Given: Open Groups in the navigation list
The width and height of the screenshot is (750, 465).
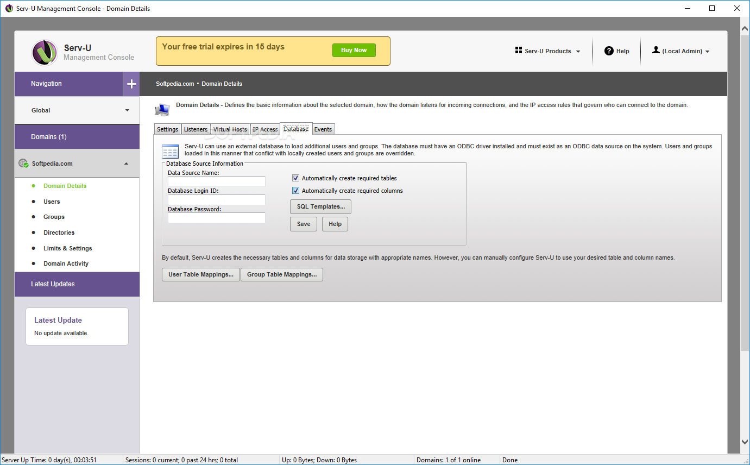Looking at the screenshot, I should point(54,217).
